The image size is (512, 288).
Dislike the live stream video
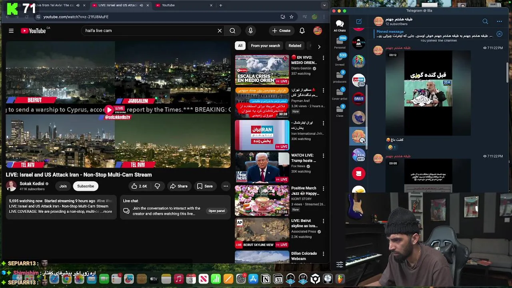tap(158, 186)
